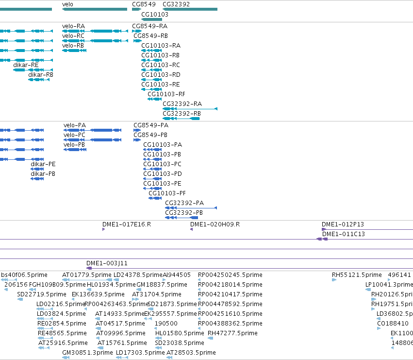Click EST RP004250245.5prime
Screen dimensions: 413x360
[x=199, y=280]
